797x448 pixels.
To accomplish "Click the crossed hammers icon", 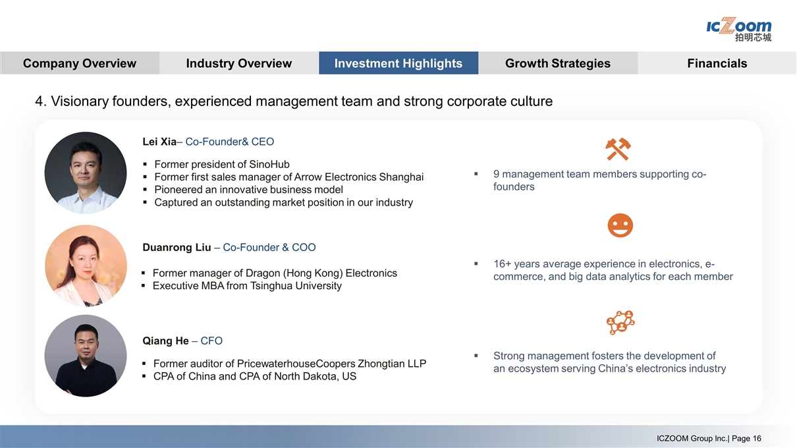I will (x=618, y=149).
